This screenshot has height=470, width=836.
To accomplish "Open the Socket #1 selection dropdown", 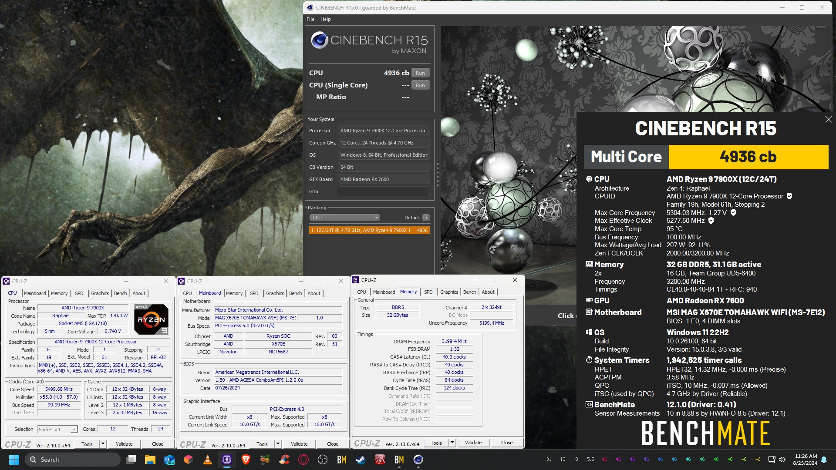I will (x=57, y=430).
